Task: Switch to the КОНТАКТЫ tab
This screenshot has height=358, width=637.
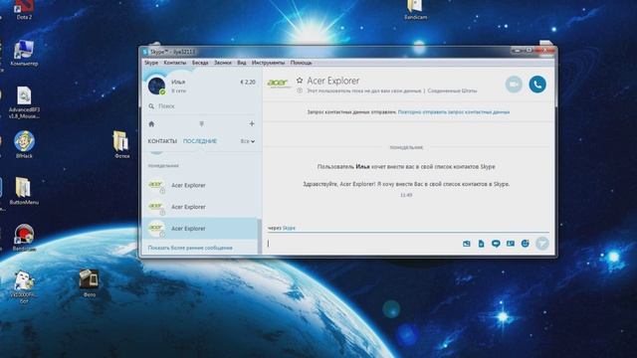Action: pos(162,141)
